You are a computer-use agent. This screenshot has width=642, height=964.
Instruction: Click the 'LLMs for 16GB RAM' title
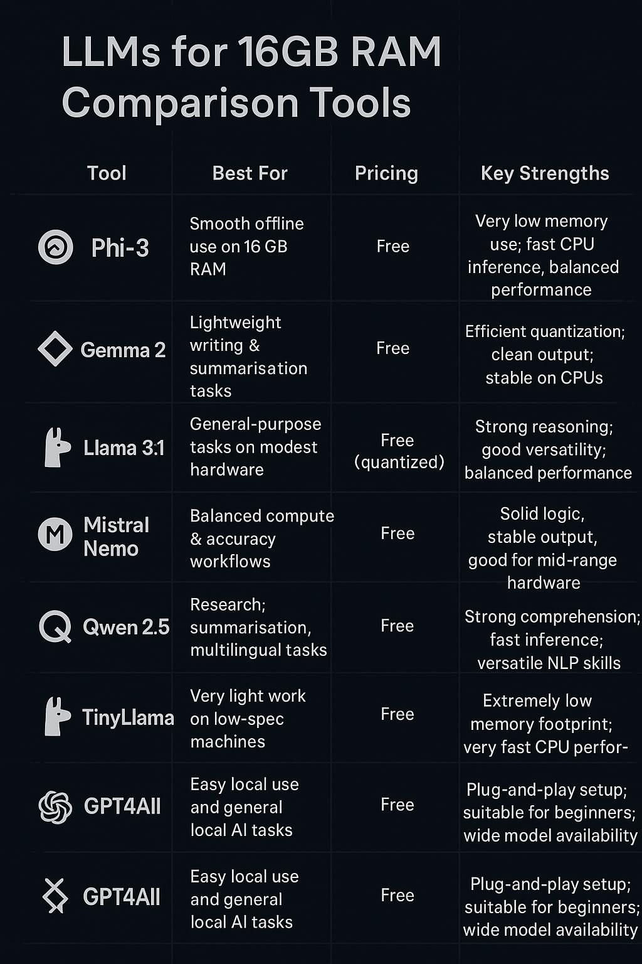[251, 51]
